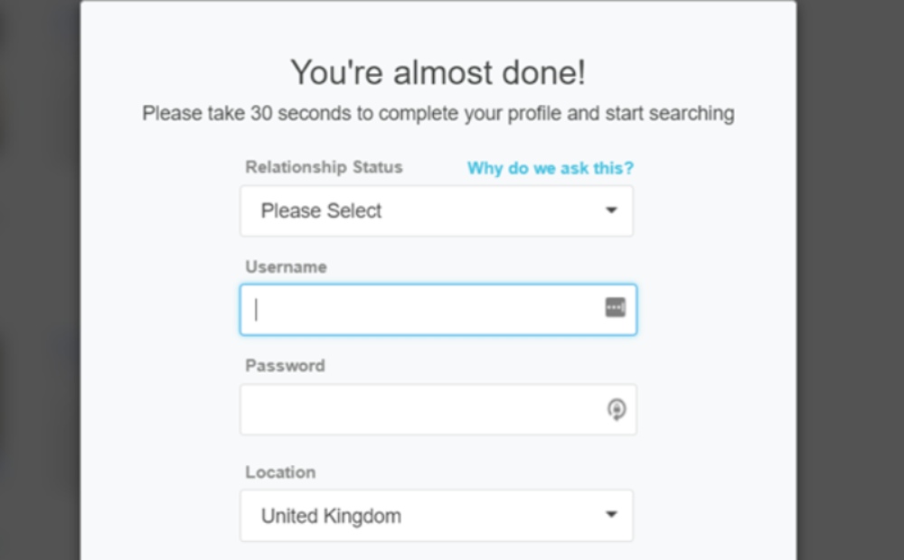Expand the Location dropdown arrow
The height and width of the screenshot is (560, 904).
(611, 516)
